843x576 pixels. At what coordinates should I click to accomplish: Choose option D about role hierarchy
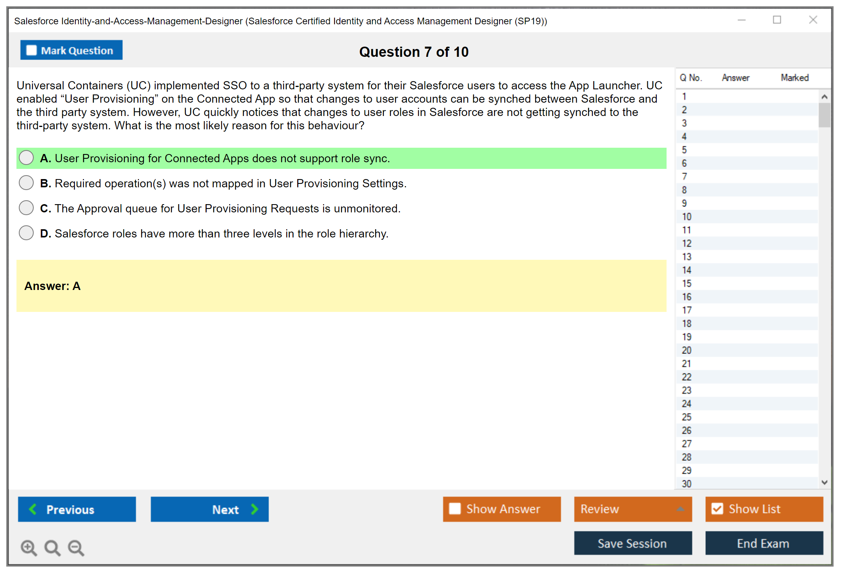pos(26,233)
